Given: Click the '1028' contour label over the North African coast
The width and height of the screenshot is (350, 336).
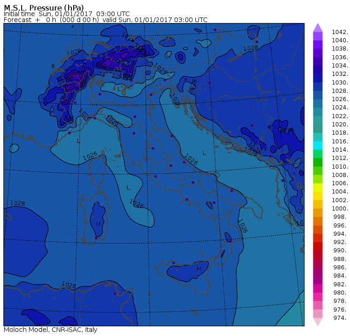Looking at the screenshot, I should [69, 285].
